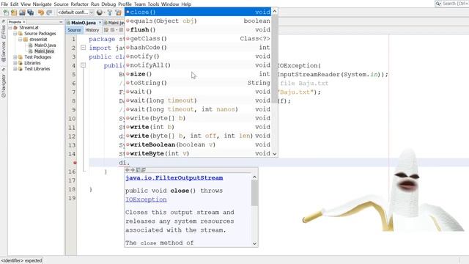
Task: Open the IOException documentation link
Action: tap(146, 199)
